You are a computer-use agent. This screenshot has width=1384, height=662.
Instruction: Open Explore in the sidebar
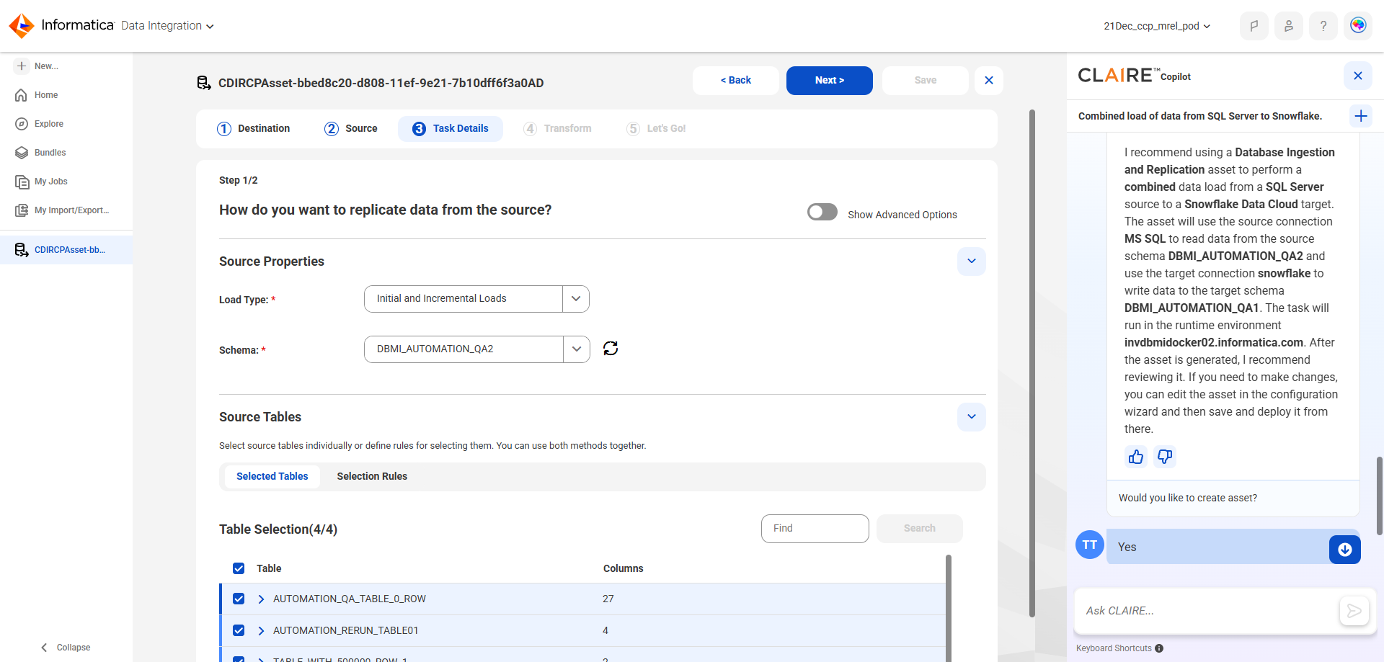coord(49,124)
